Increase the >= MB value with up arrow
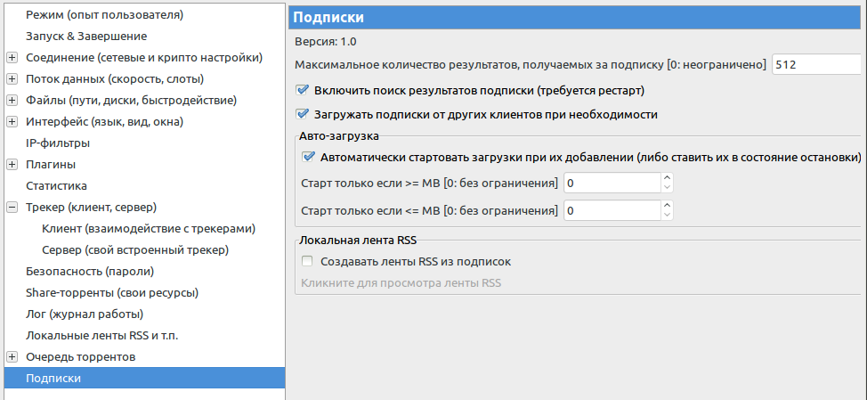The width and height of the screenshot is (867, 400). pos(668,177)
